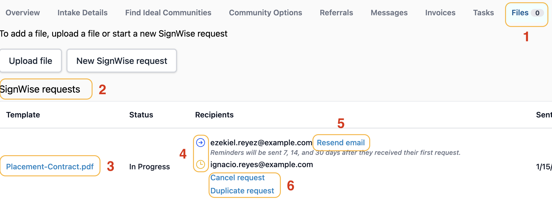Screen dimensions: 552x201
Task: Go to Find Ideal Communities tab
Action: [x=168, y=13]
